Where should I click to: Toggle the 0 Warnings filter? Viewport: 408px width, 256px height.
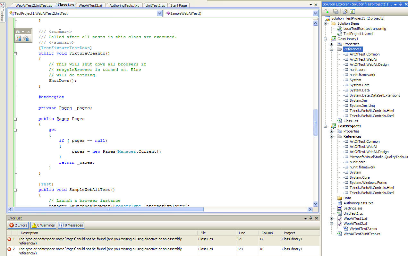[x=43, y=225]
